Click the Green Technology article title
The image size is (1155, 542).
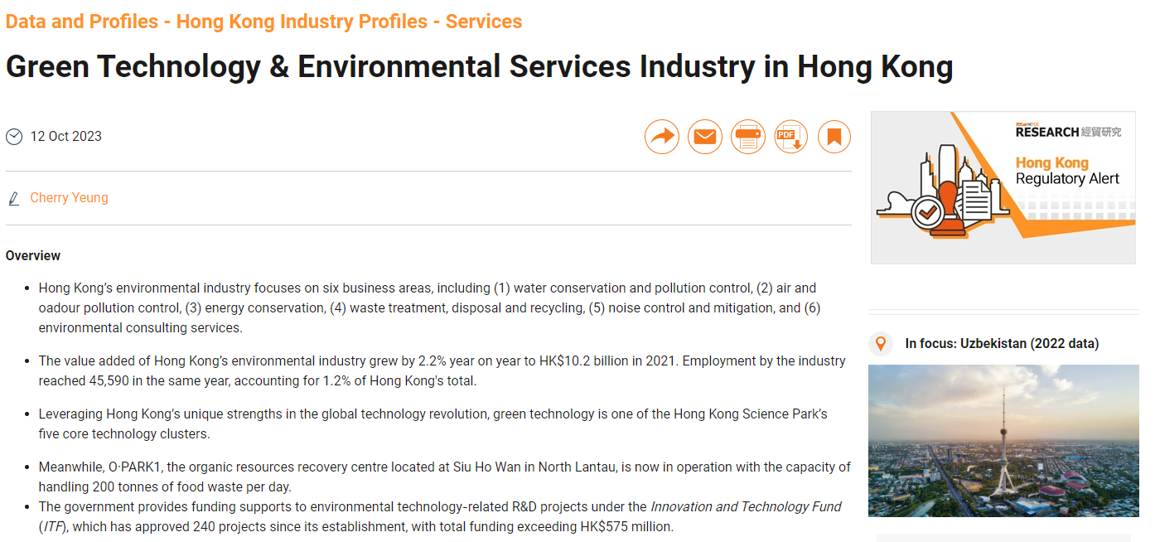tap(479, 67)
